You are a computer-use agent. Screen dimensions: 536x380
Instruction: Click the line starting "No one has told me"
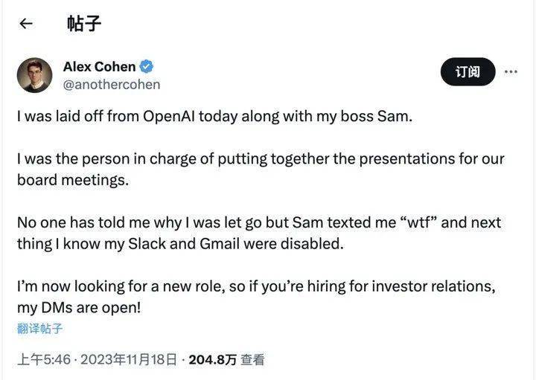pos(259,223)
